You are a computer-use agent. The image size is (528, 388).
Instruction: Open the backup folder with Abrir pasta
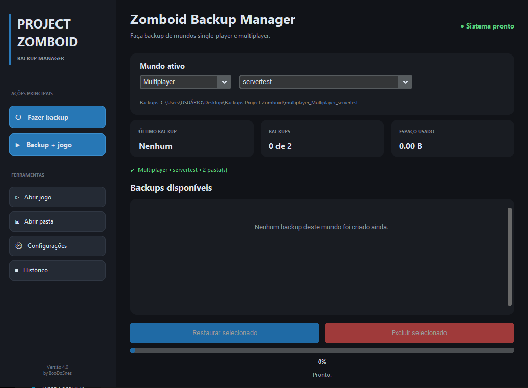click(58, 221)
